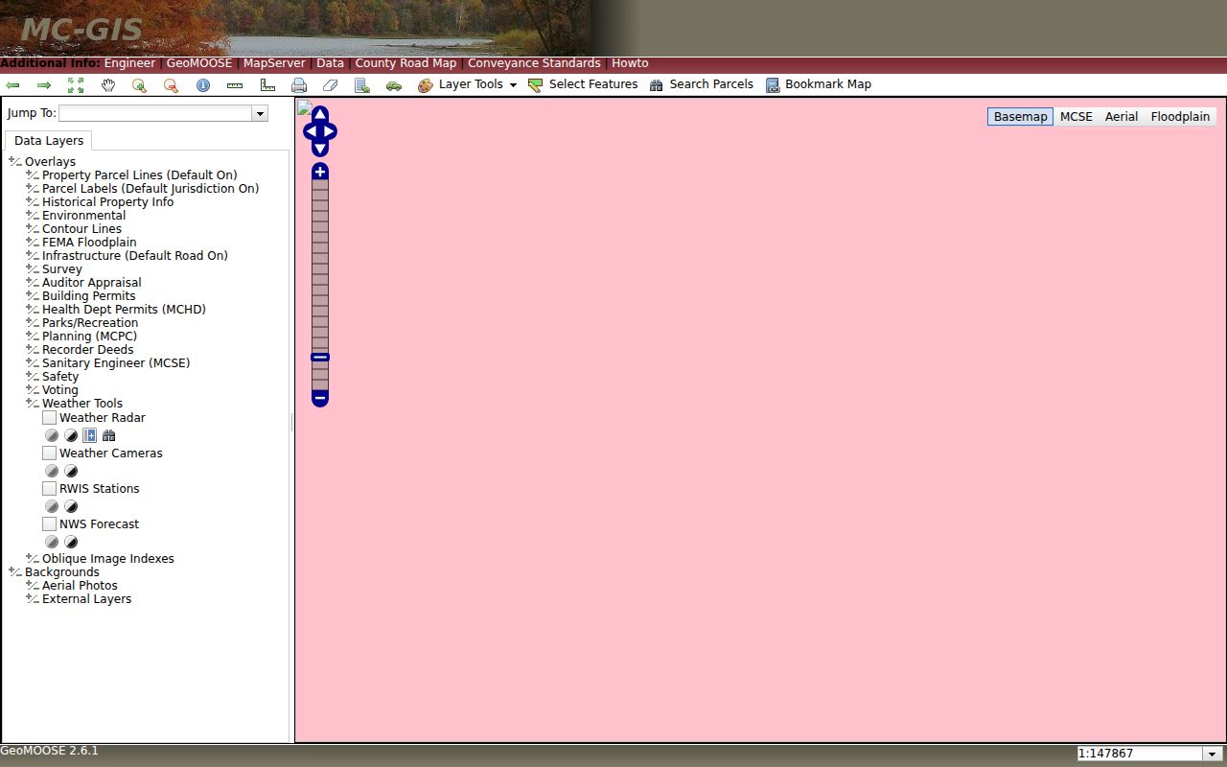The image size is (1227, 767).
Task: Unfade the RWIS Stations layer
Action: point(71,506)
